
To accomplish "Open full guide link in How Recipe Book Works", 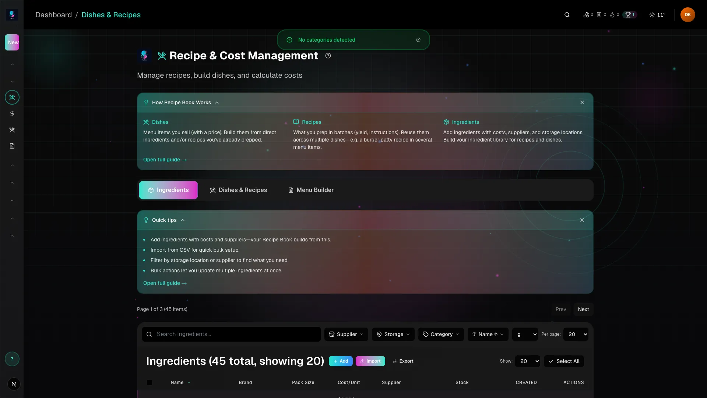I will click(165, 160).
